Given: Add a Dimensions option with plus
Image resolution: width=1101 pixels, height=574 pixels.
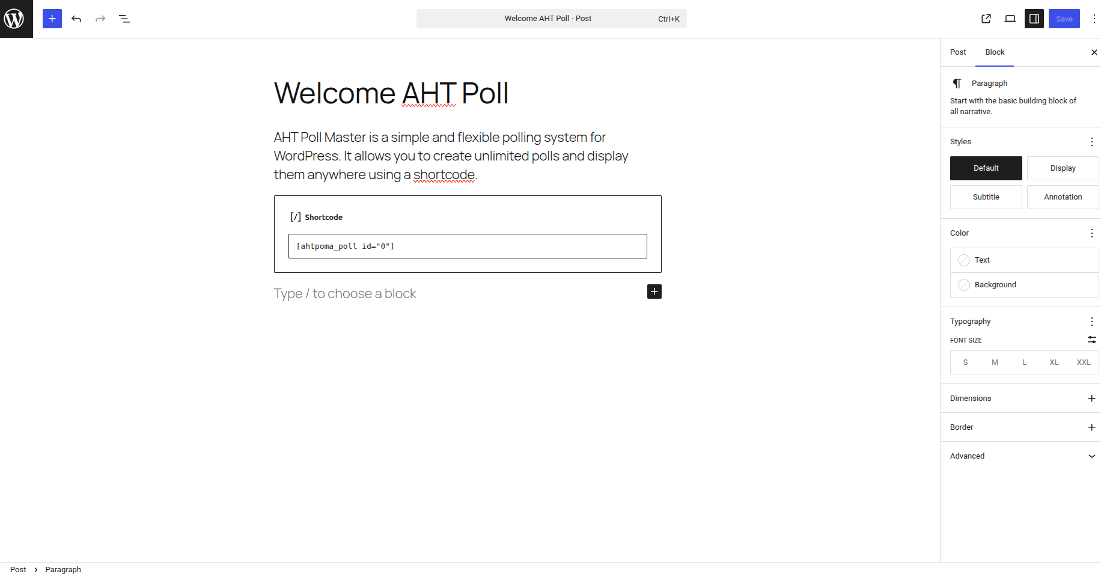Looking at the screenshot, I should point(1091,398).
